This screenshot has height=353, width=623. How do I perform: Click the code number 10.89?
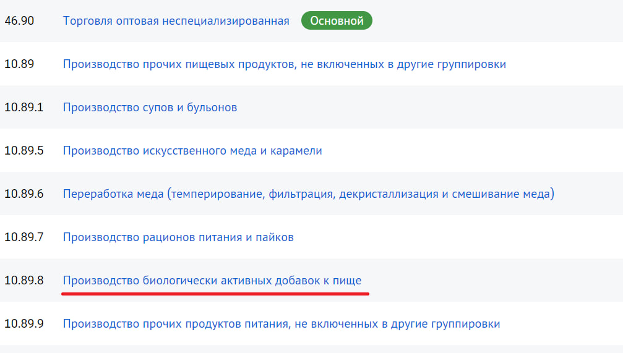pyautogui.click(x=19, y=64)
